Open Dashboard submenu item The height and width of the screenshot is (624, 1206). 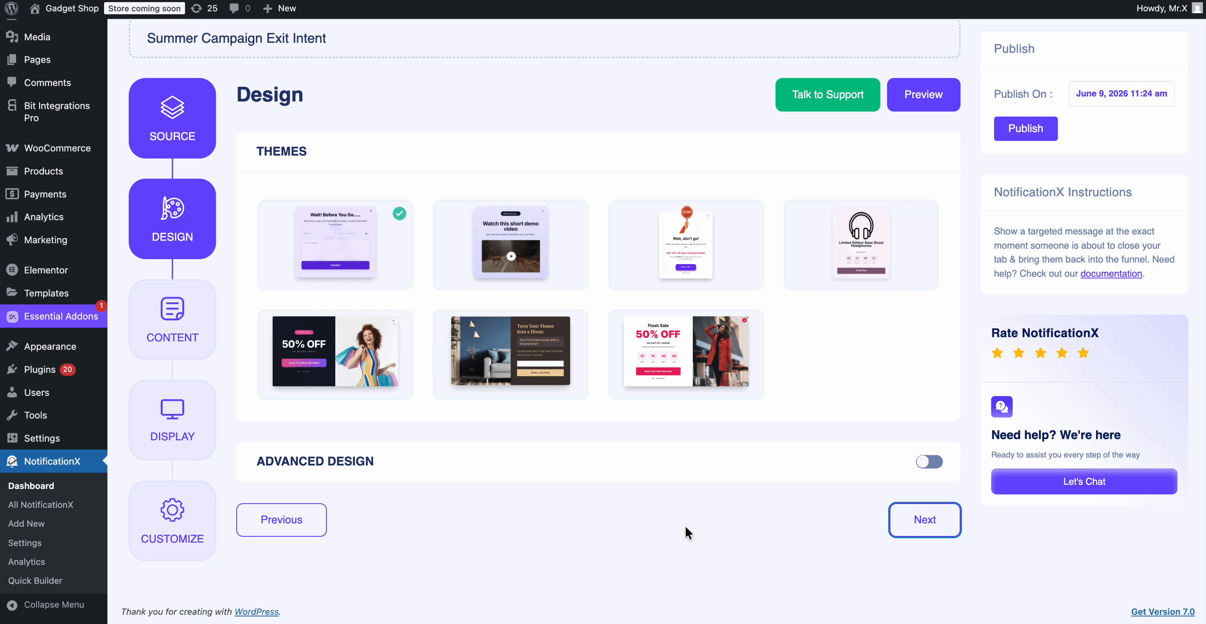point(31,486)
